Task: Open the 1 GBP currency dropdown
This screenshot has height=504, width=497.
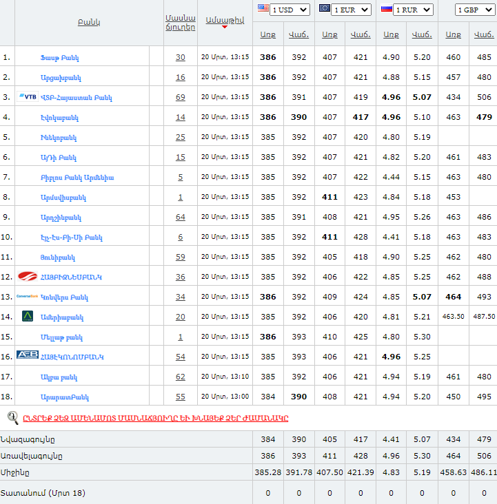Action: pyautogui.click(x=475, y=10)
